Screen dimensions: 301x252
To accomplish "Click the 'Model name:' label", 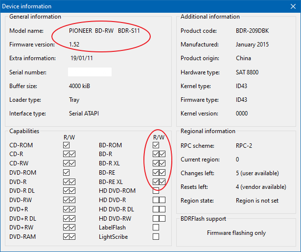I will click(x=26, y=31).
